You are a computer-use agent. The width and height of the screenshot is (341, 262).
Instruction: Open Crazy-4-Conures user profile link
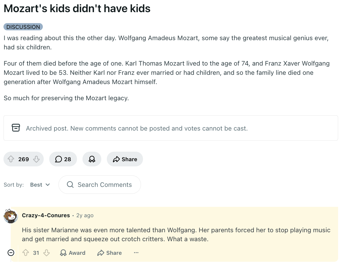[46, 215]
